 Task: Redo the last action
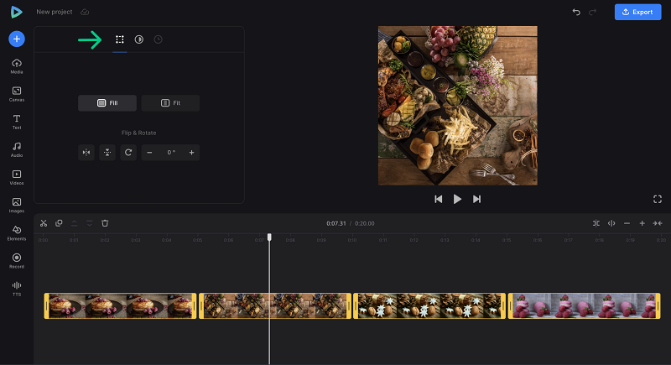[x=593, y=12]
